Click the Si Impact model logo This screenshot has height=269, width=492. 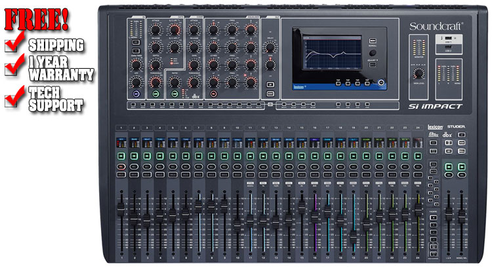pos(435,107)
